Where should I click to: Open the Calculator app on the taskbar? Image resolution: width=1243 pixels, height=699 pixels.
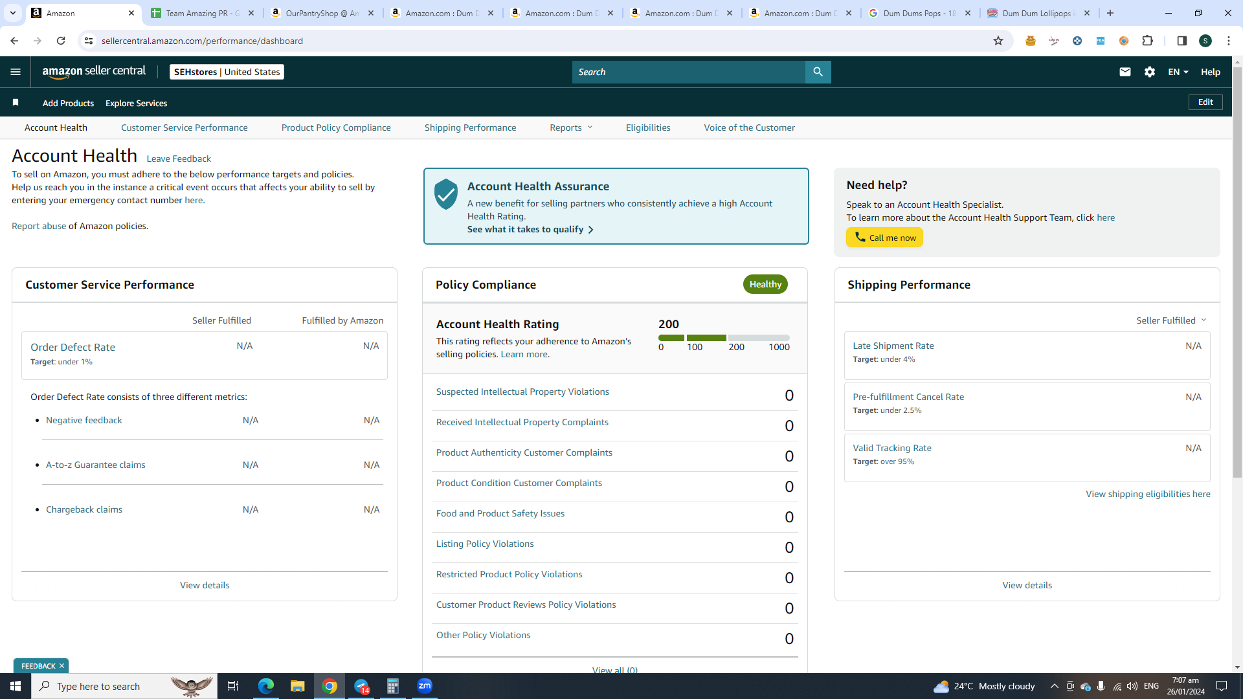393,686
